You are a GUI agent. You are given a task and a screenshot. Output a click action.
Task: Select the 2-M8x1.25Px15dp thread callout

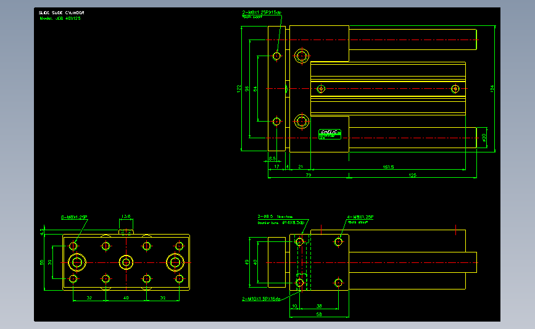click(262, 12)
